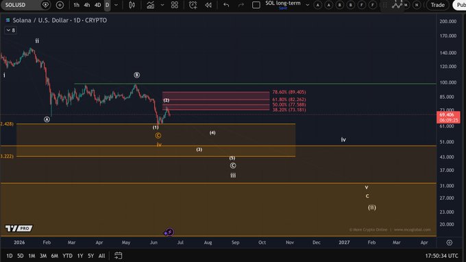Select the orange circled C wave label
This screenshot has width=466, height=262.
pyautogui.click(x=158, y=136)
